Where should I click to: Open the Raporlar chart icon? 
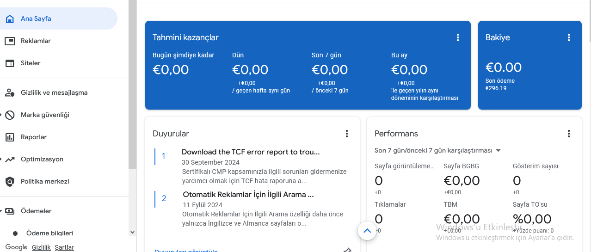(10, 137)
